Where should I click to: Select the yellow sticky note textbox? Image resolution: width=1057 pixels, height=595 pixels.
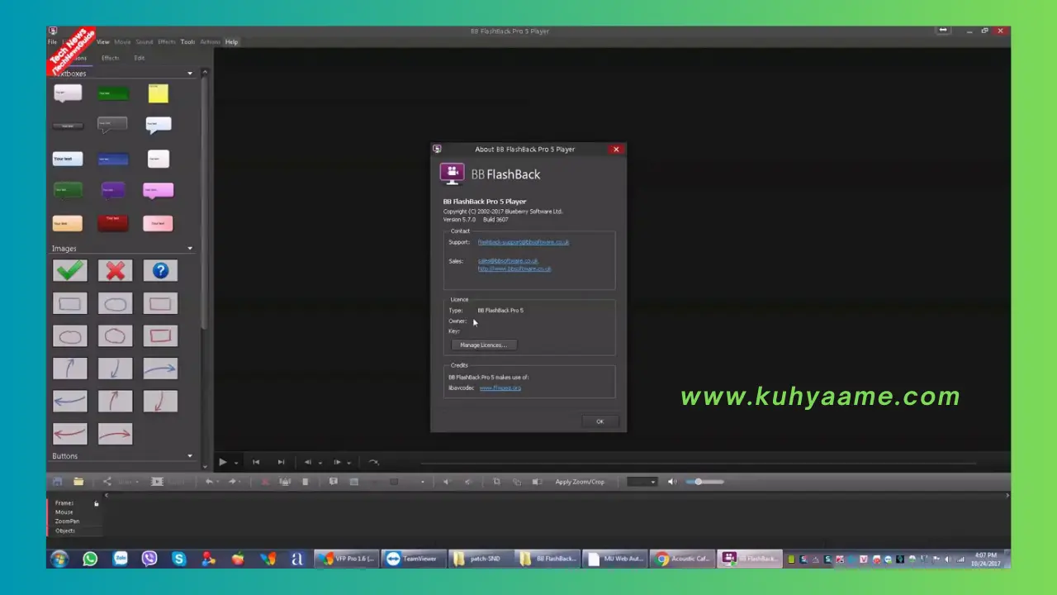click(159, 93)
